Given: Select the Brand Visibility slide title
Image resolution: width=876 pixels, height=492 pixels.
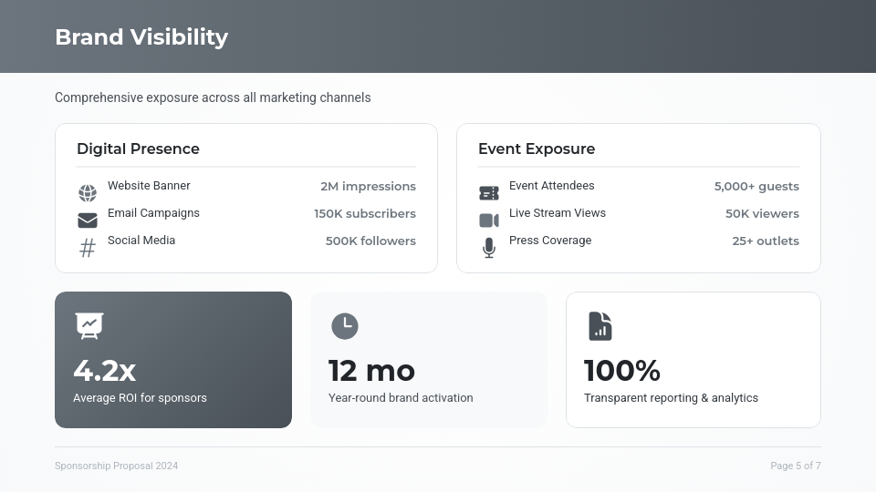Looking at the screenshot, I should pyautogui.click(x=141, y=37).
